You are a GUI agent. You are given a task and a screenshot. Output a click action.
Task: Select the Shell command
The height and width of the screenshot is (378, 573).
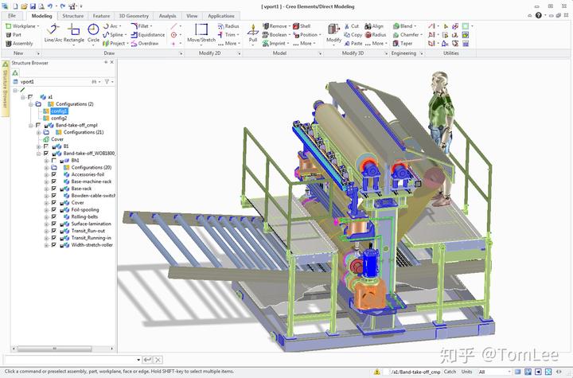[302, 26]
